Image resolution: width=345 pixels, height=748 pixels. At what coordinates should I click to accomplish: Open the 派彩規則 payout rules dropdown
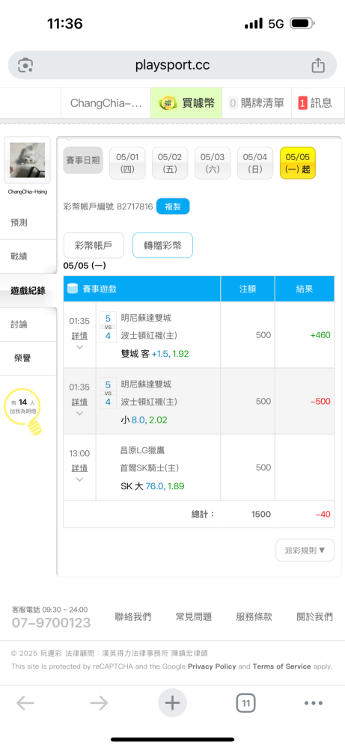pos(305,550)
